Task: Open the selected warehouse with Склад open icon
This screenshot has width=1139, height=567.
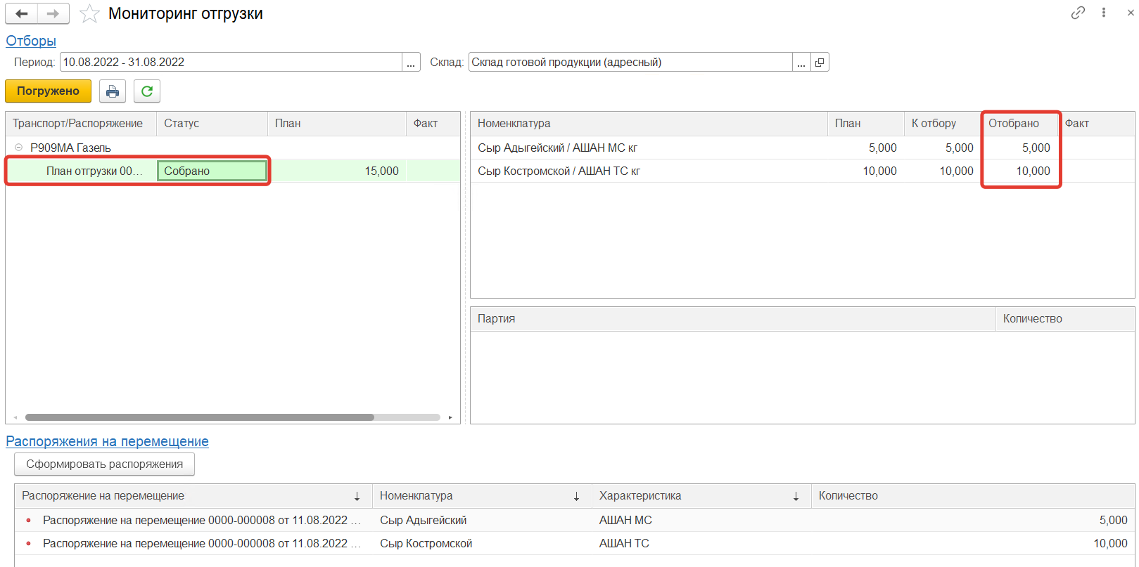Action: click(820, 63)
